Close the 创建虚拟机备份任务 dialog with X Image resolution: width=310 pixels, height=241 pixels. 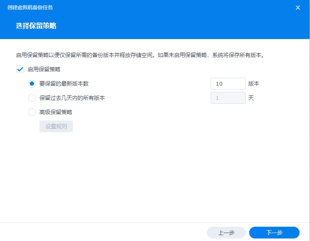[x=298, y=8]
